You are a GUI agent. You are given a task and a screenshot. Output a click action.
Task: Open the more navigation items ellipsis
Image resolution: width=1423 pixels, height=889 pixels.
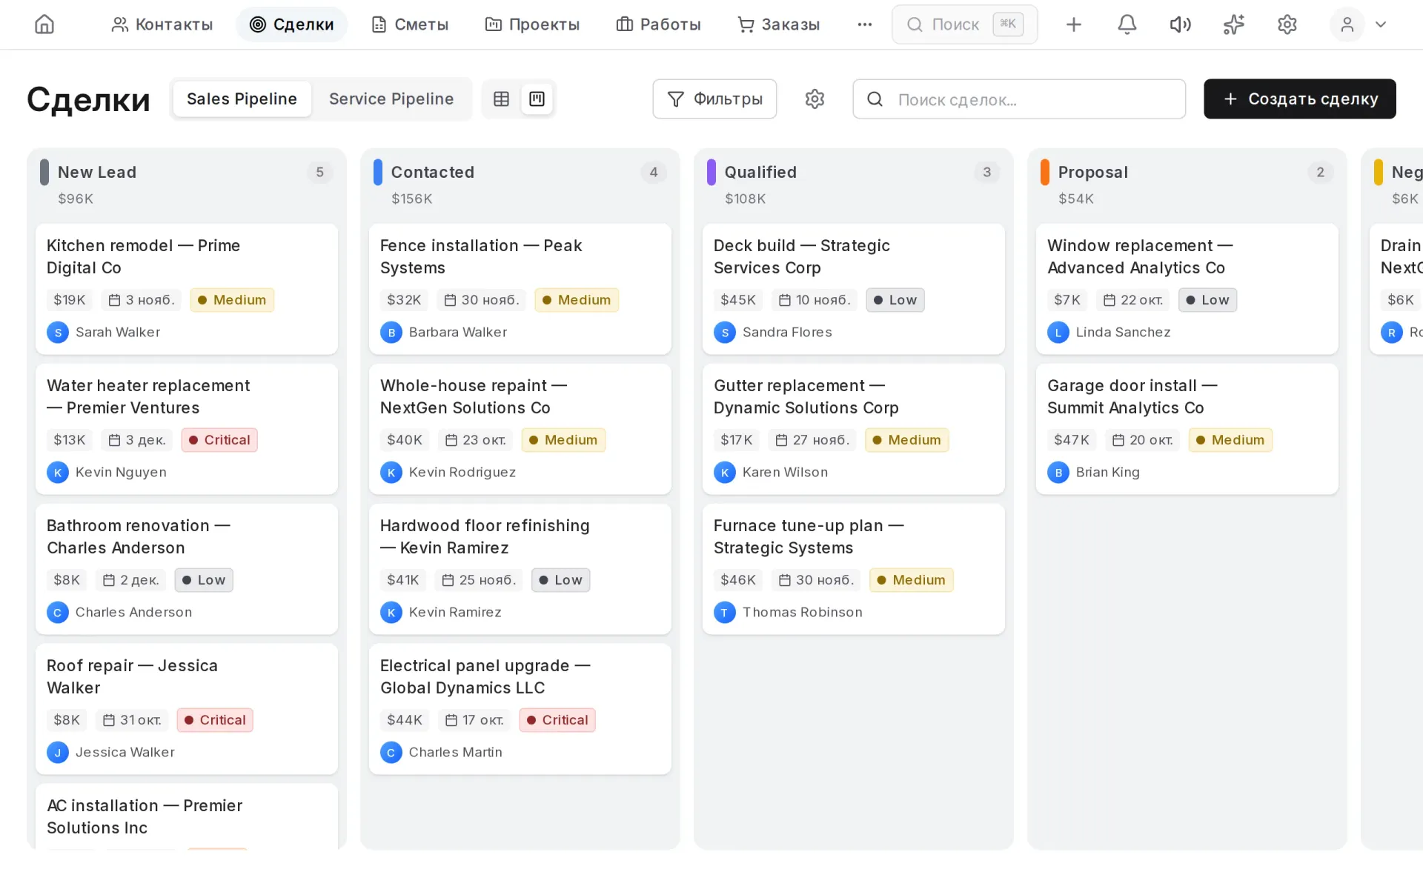tap(864, 24)
